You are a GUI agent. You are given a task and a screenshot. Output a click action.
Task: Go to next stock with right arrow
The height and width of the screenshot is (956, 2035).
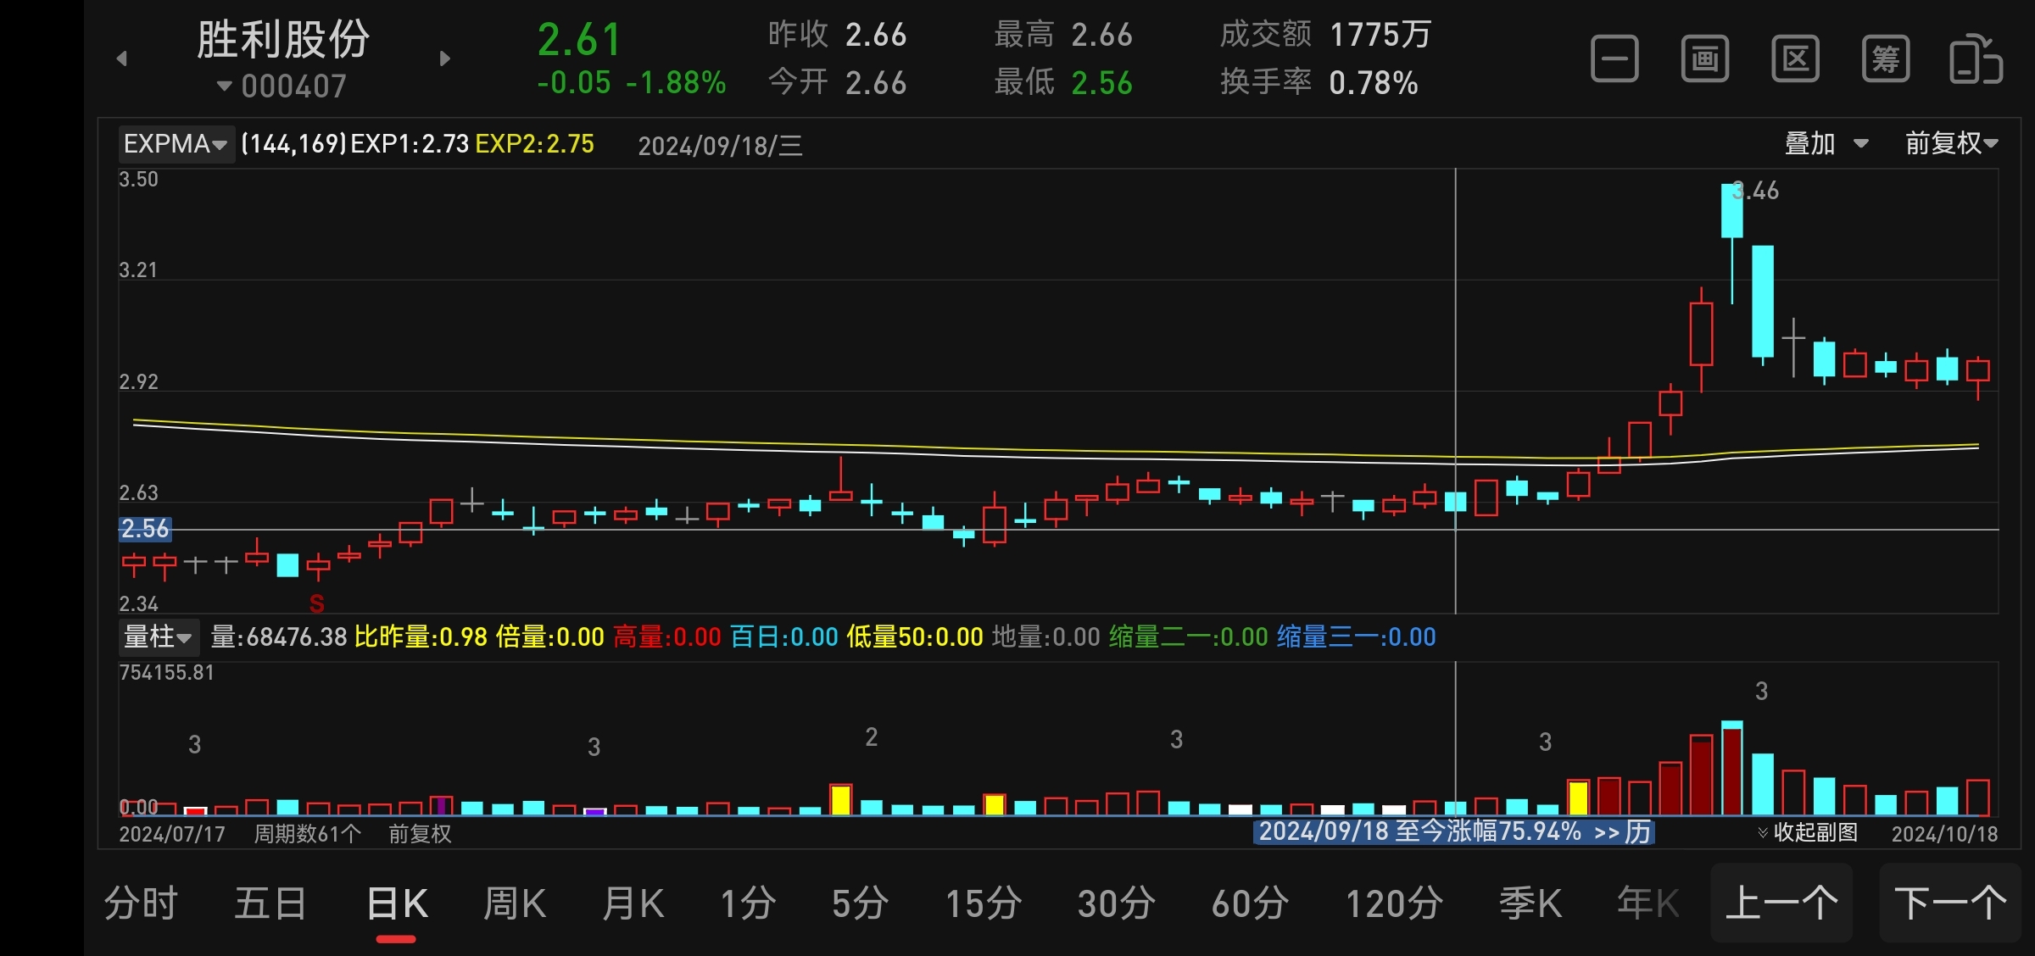coord(445,58)
